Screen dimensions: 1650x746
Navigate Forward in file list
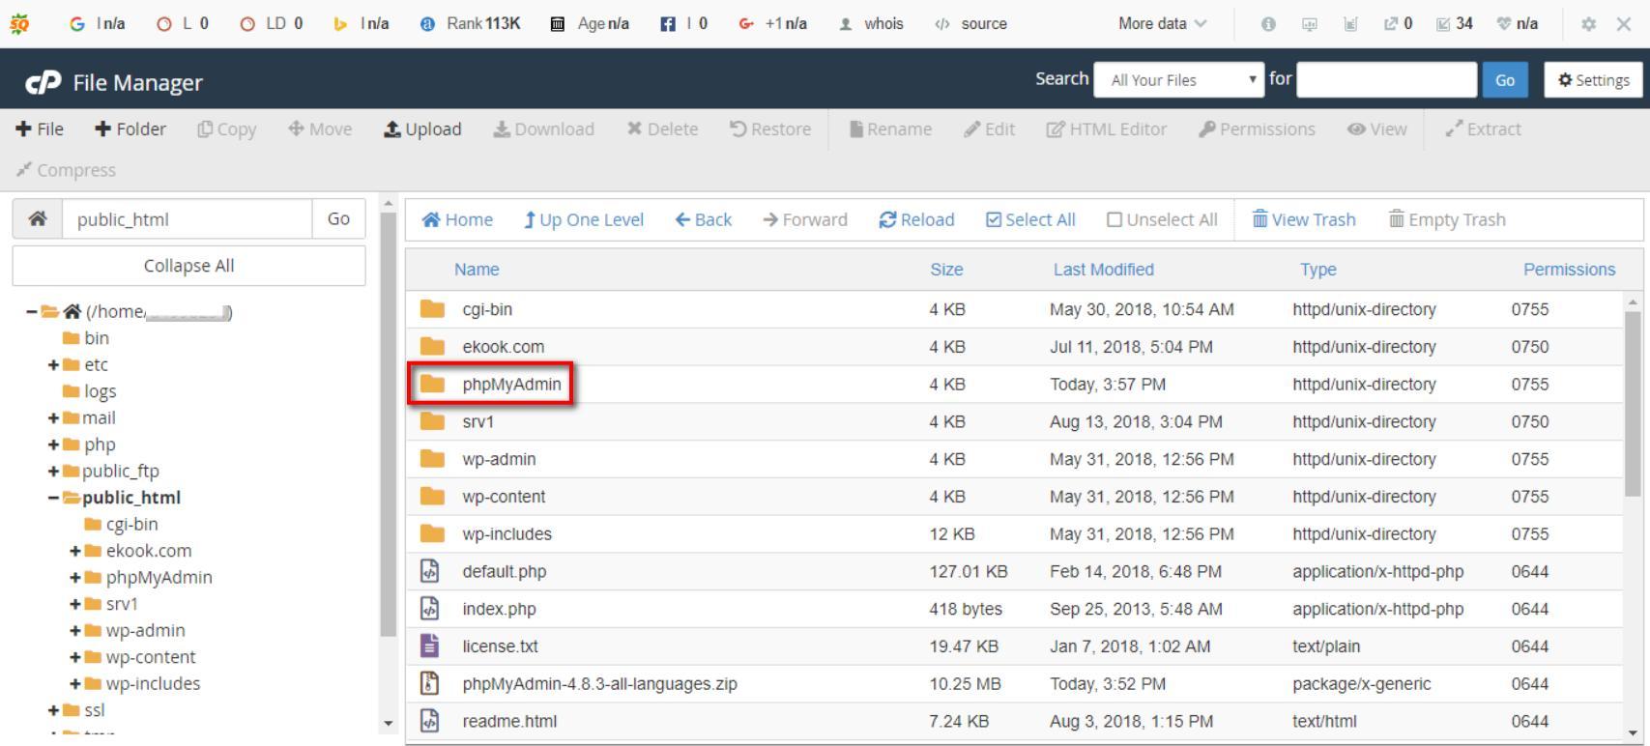pyautogui.click(x=804, y=219)
